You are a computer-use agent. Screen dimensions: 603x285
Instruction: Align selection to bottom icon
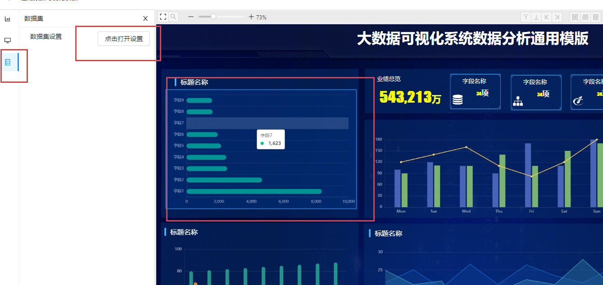click(x=536, y=17)
